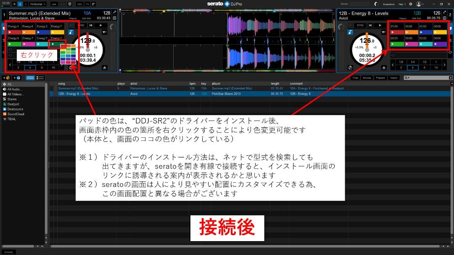Enable the FX panel in the toolbar

pyautogui.click(x=87, y=4)
